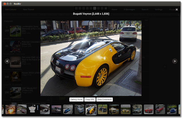Screen dimensions: 183x119
Task: Select the white car by building thumbnail
Action: pyautogui.click(x=45, y=109)
